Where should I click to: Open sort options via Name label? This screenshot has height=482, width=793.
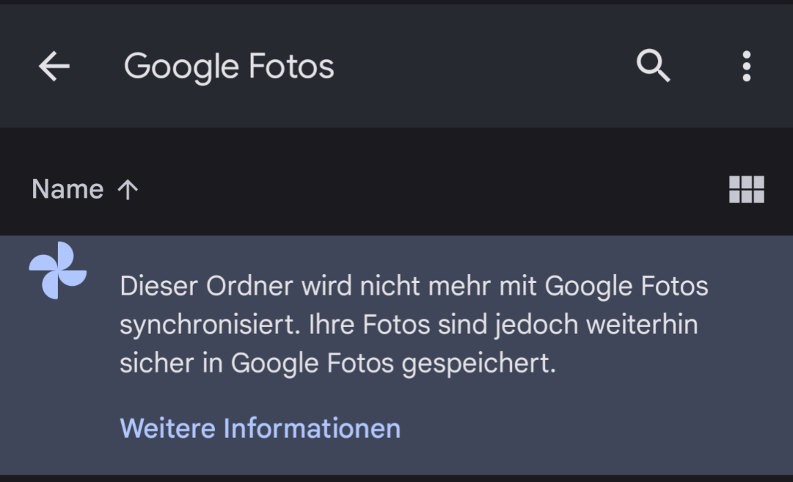[x=68, y=189]
